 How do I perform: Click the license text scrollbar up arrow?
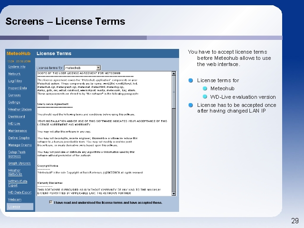point(173,74)
